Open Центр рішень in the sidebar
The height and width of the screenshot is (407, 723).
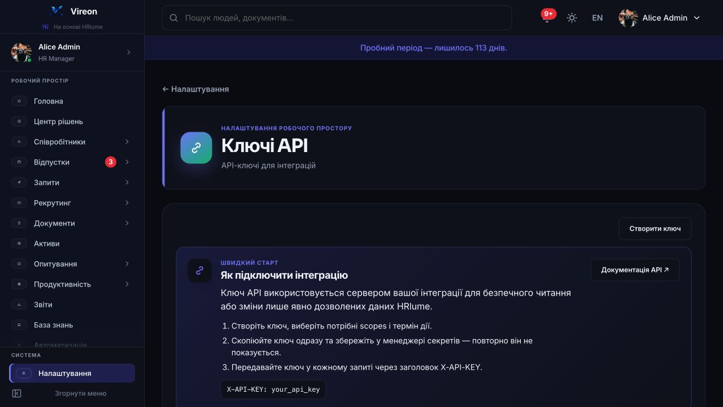click(72, 122)
